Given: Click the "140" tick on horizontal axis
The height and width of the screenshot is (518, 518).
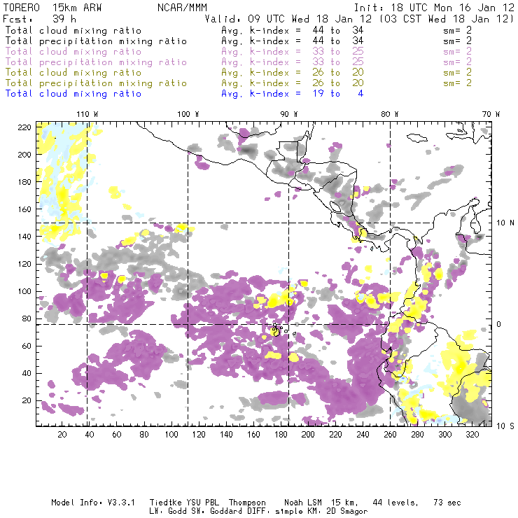Looking at the screenshot, I should [226, 435].
